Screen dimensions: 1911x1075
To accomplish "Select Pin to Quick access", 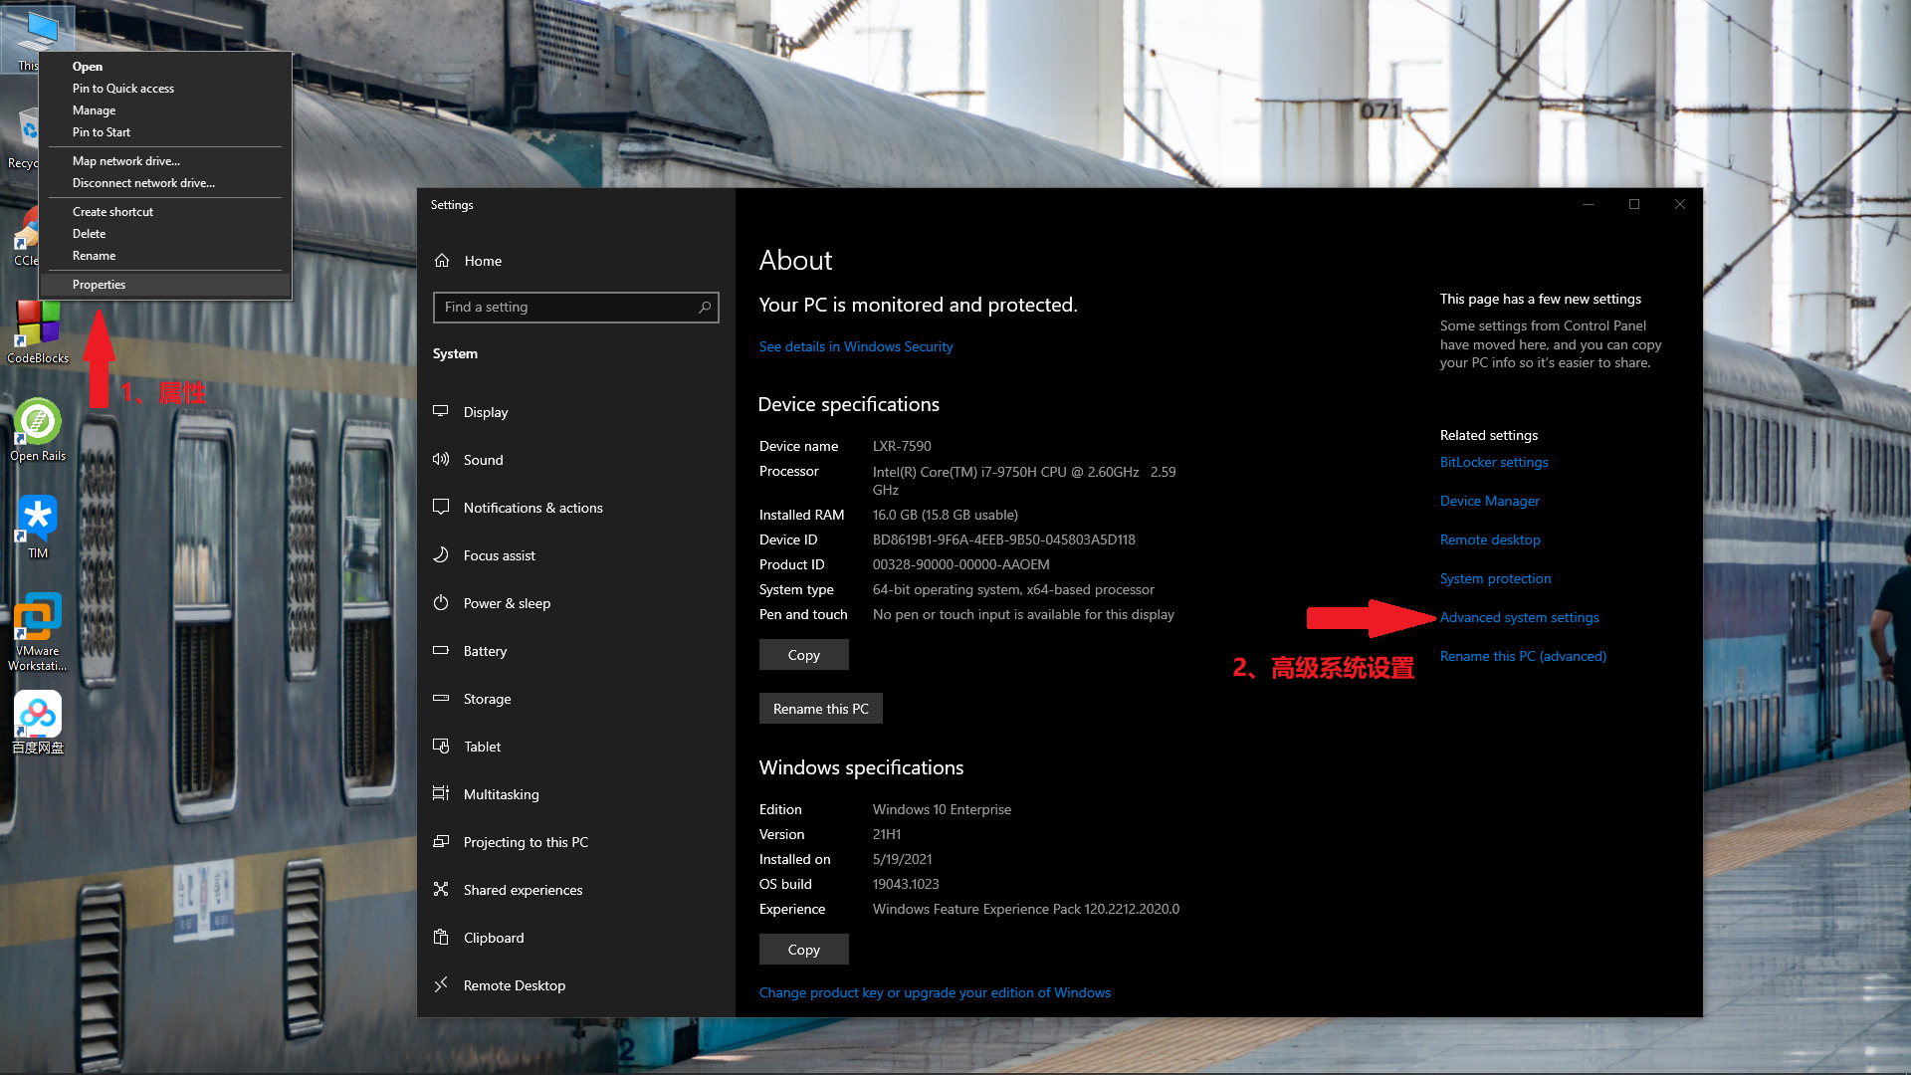I will (x=123, y=88).
